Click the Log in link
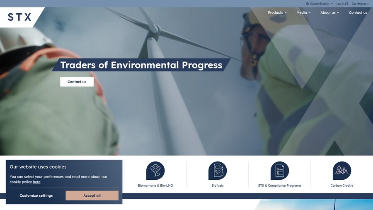 click(x=340, y=4)
